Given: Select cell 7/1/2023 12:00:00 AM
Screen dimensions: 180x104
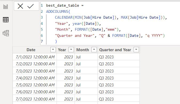Looking at the screenshot, I should [x=35, y=57].
